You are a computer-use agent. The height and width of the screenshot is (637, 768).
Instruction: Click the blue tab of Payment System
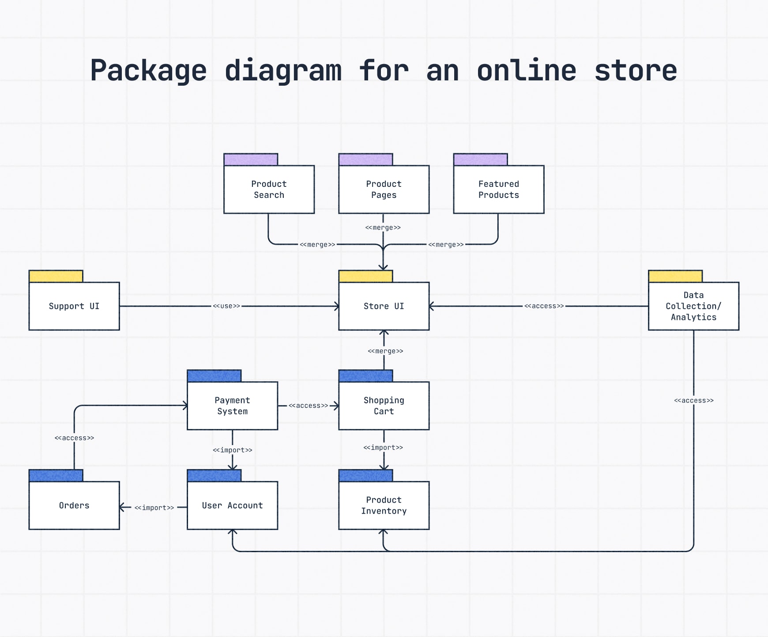coord(214,376)
